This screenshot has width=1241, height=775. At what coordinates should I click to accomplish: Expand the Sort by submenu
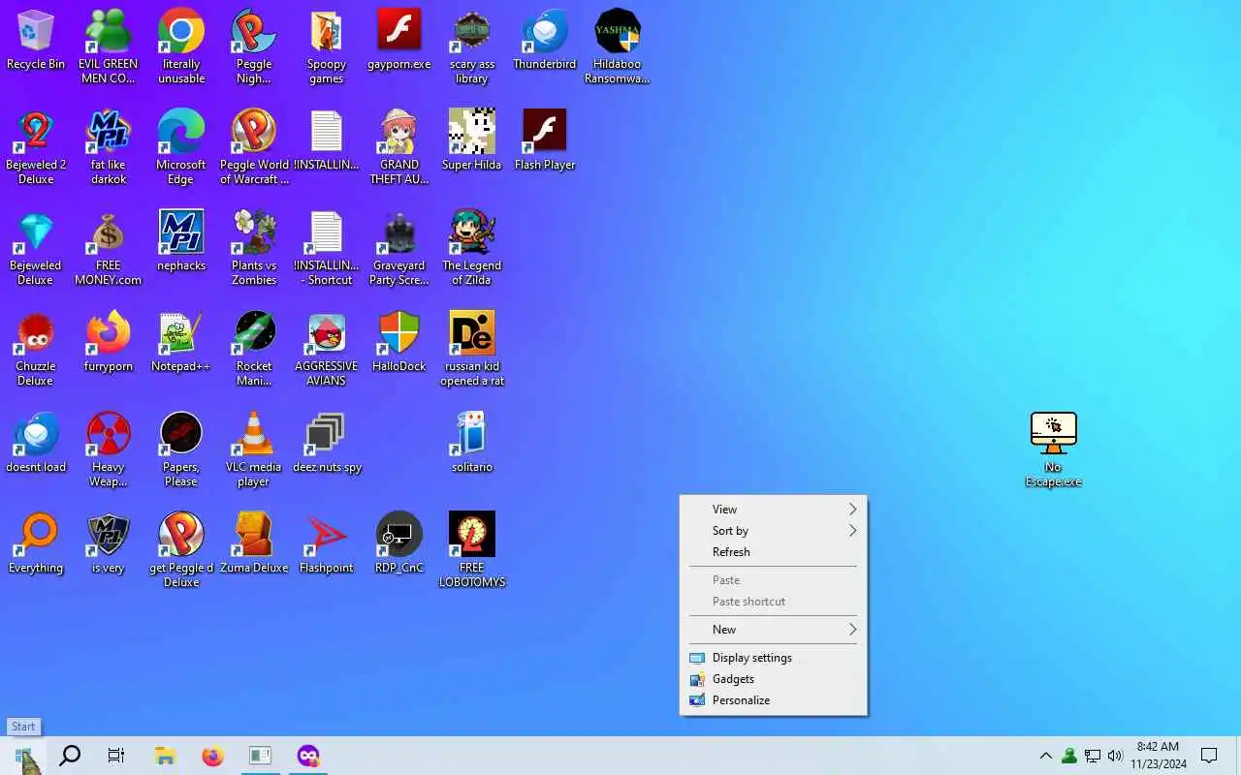click(773, 531)
